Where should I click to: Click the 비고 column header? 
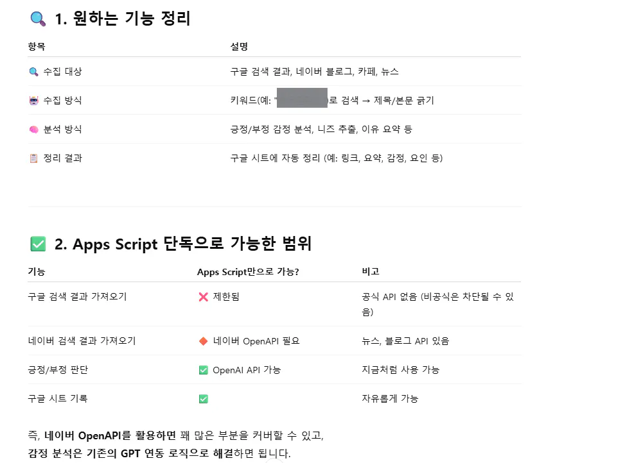pos(371,272)
